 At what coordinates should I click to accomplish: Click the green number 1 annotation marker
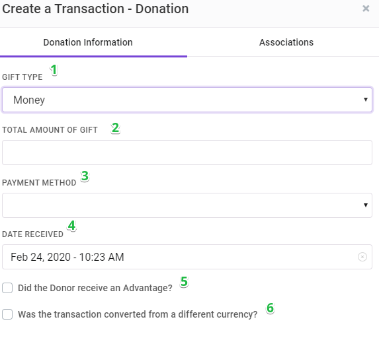pos(54,70)
